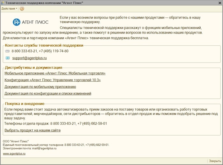223x165 pixels.
Task: Click the email envelope icon
Action: 8,58
